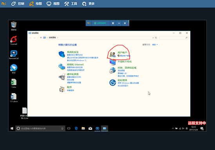Open 用户帐户 user accounts link
Screen dimensions: 215x150
tap(122, 52)
